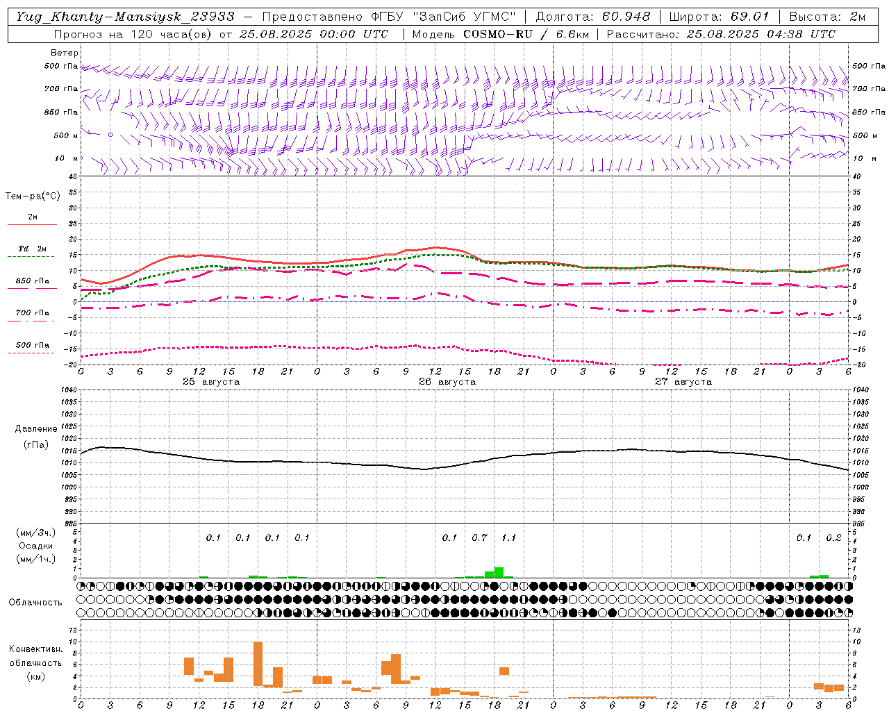
Task: Click the Рассчитано: 25.08.2025 04:38 UTC timestamp
Action: tap(721, 34)
